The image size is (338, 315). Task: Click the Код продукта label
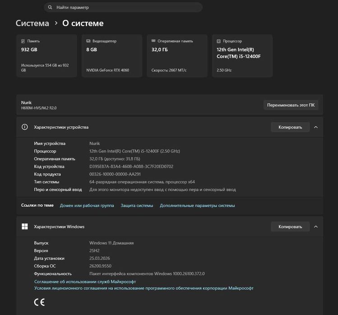tap(47, 174)
